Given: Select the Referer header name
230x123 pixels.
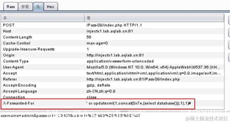Looking at the screenshot, I should [10, 79].
